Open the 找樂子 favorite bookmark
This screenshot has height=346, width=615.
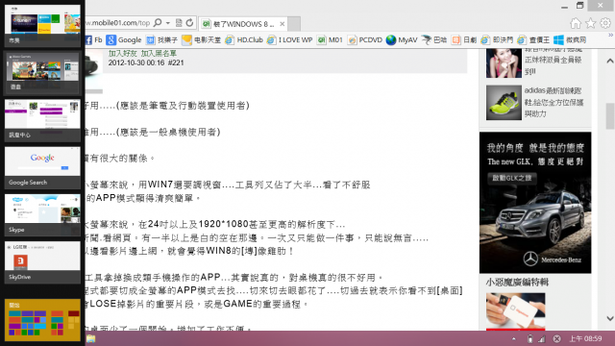point(161,39)
